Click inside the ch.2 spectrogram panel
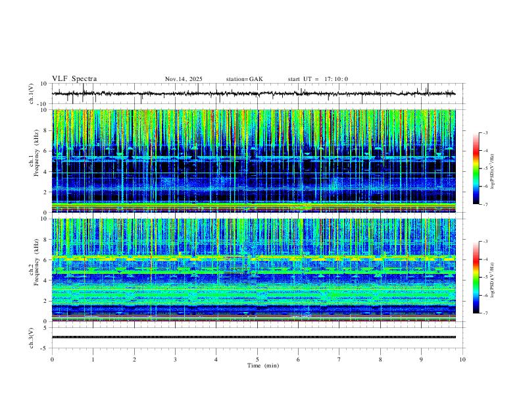The height and width of the screenshot is (403, 521). 254,270
